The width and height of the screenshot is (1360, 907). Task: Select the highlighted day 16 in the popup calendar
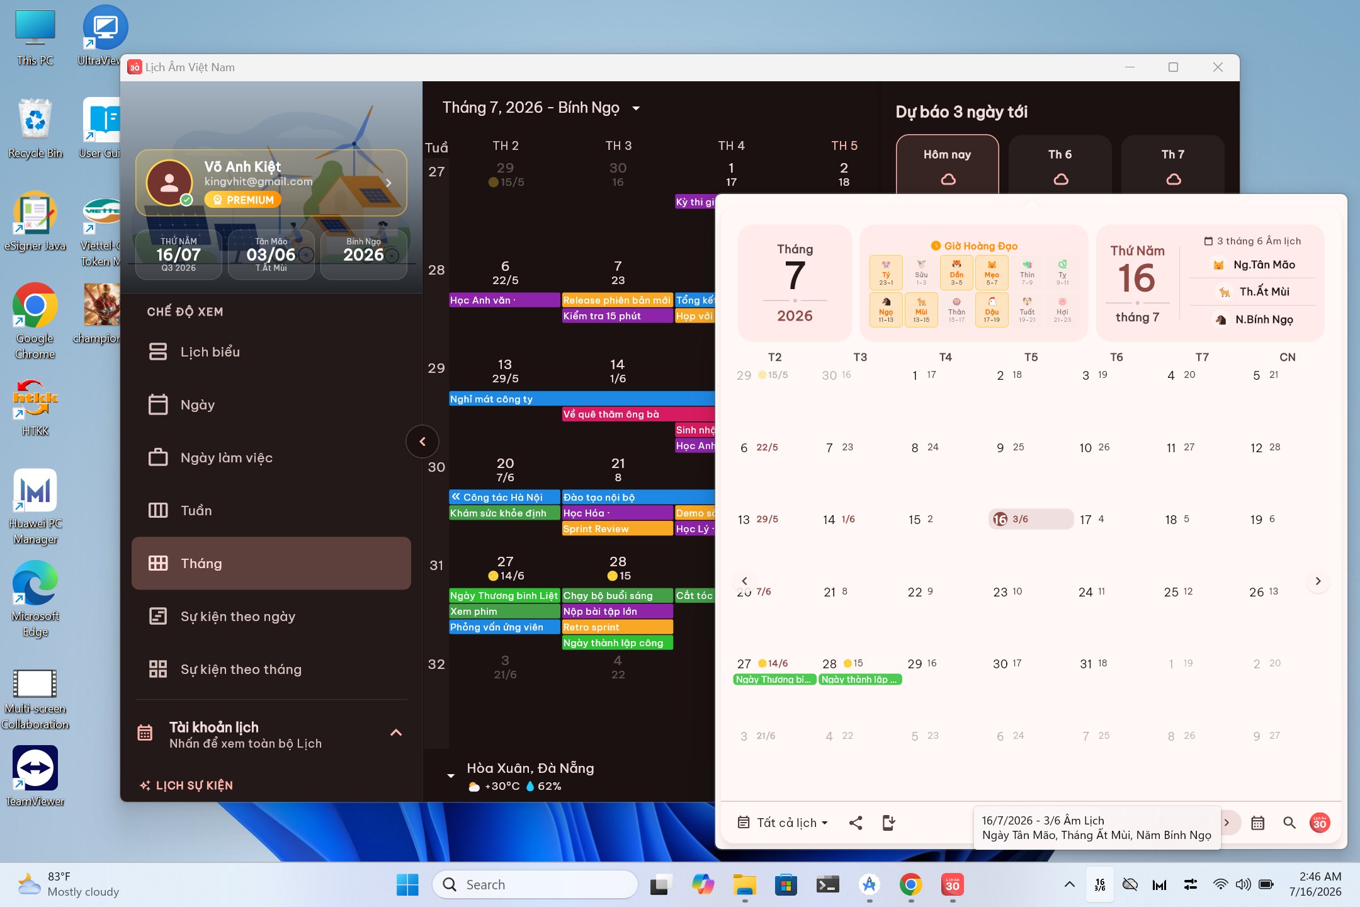tap(1031, 519)
